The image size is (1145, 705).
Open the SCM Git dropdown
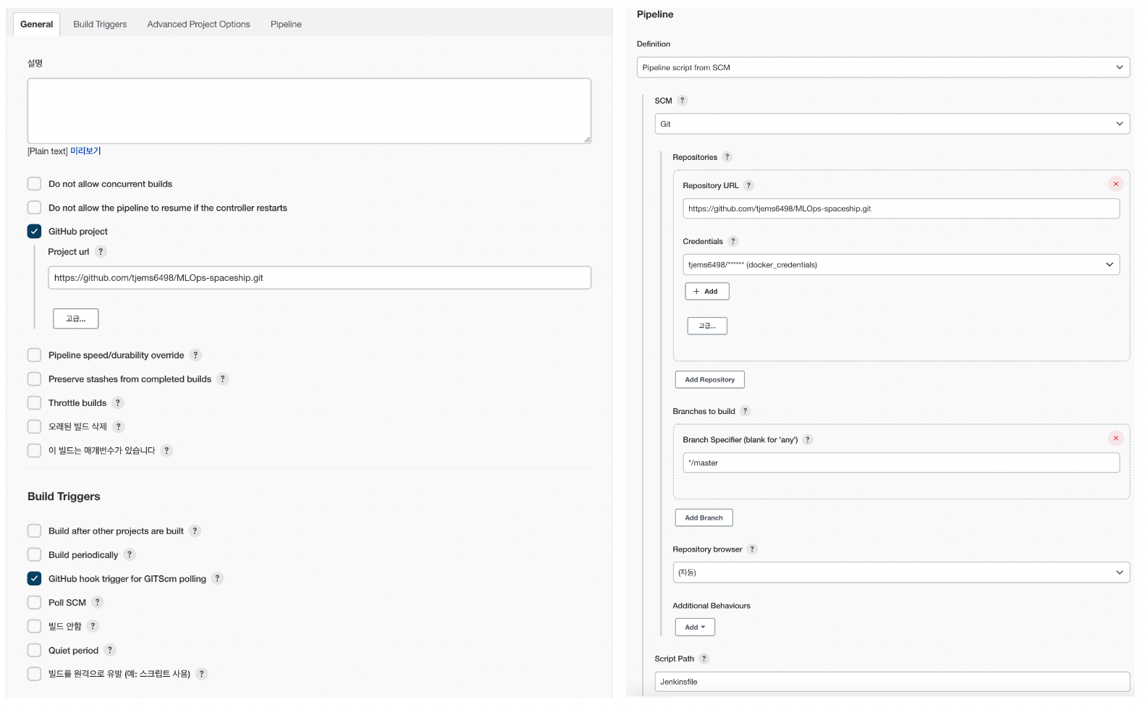[x=892, y=124]
